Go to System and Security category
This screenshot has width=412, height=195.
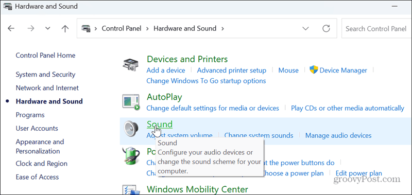45,75
